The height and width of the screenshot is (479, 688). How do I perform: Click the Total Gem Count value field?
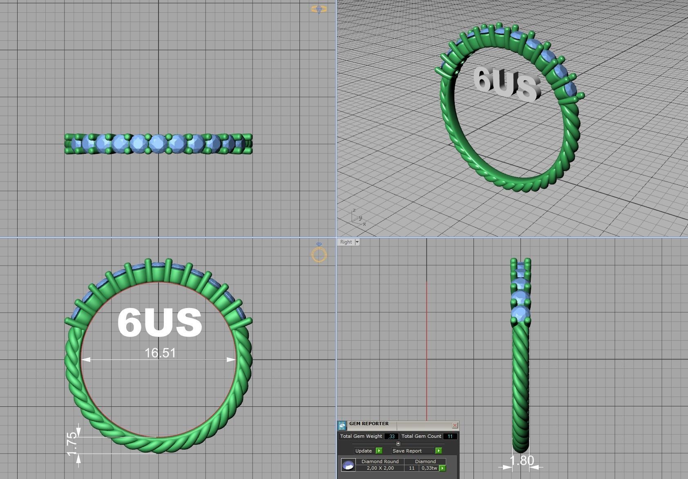point(450,436)
